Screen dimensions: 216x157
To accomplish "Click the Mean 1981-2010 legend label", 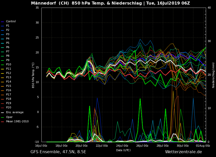I will 17,122.
